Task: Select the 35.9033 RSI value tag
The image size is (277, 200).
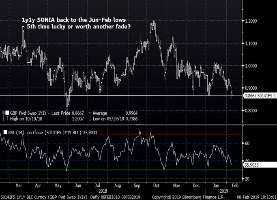Action: (x=260, y=165)
